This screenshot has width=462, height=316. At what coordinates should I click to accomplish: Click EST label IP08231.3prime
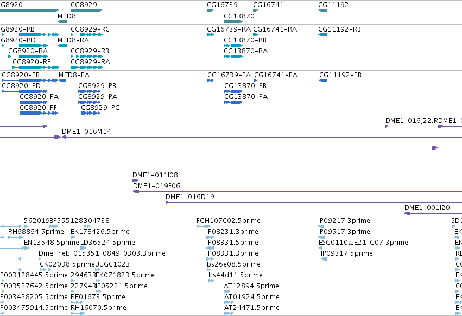coord(232,232)
